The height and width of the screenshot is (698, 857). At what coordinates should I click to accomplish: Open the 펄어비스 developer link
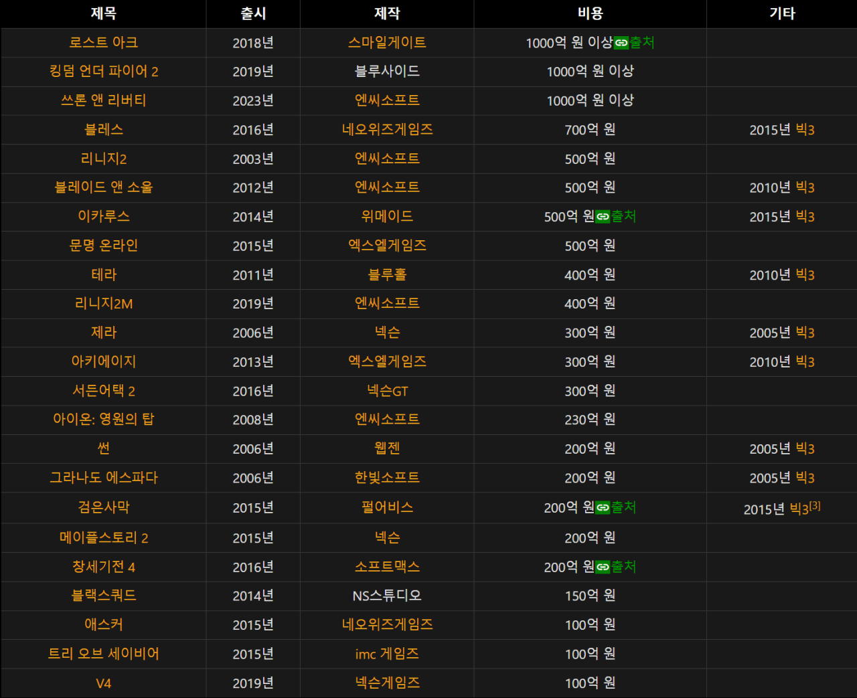[x=387, y=507]
